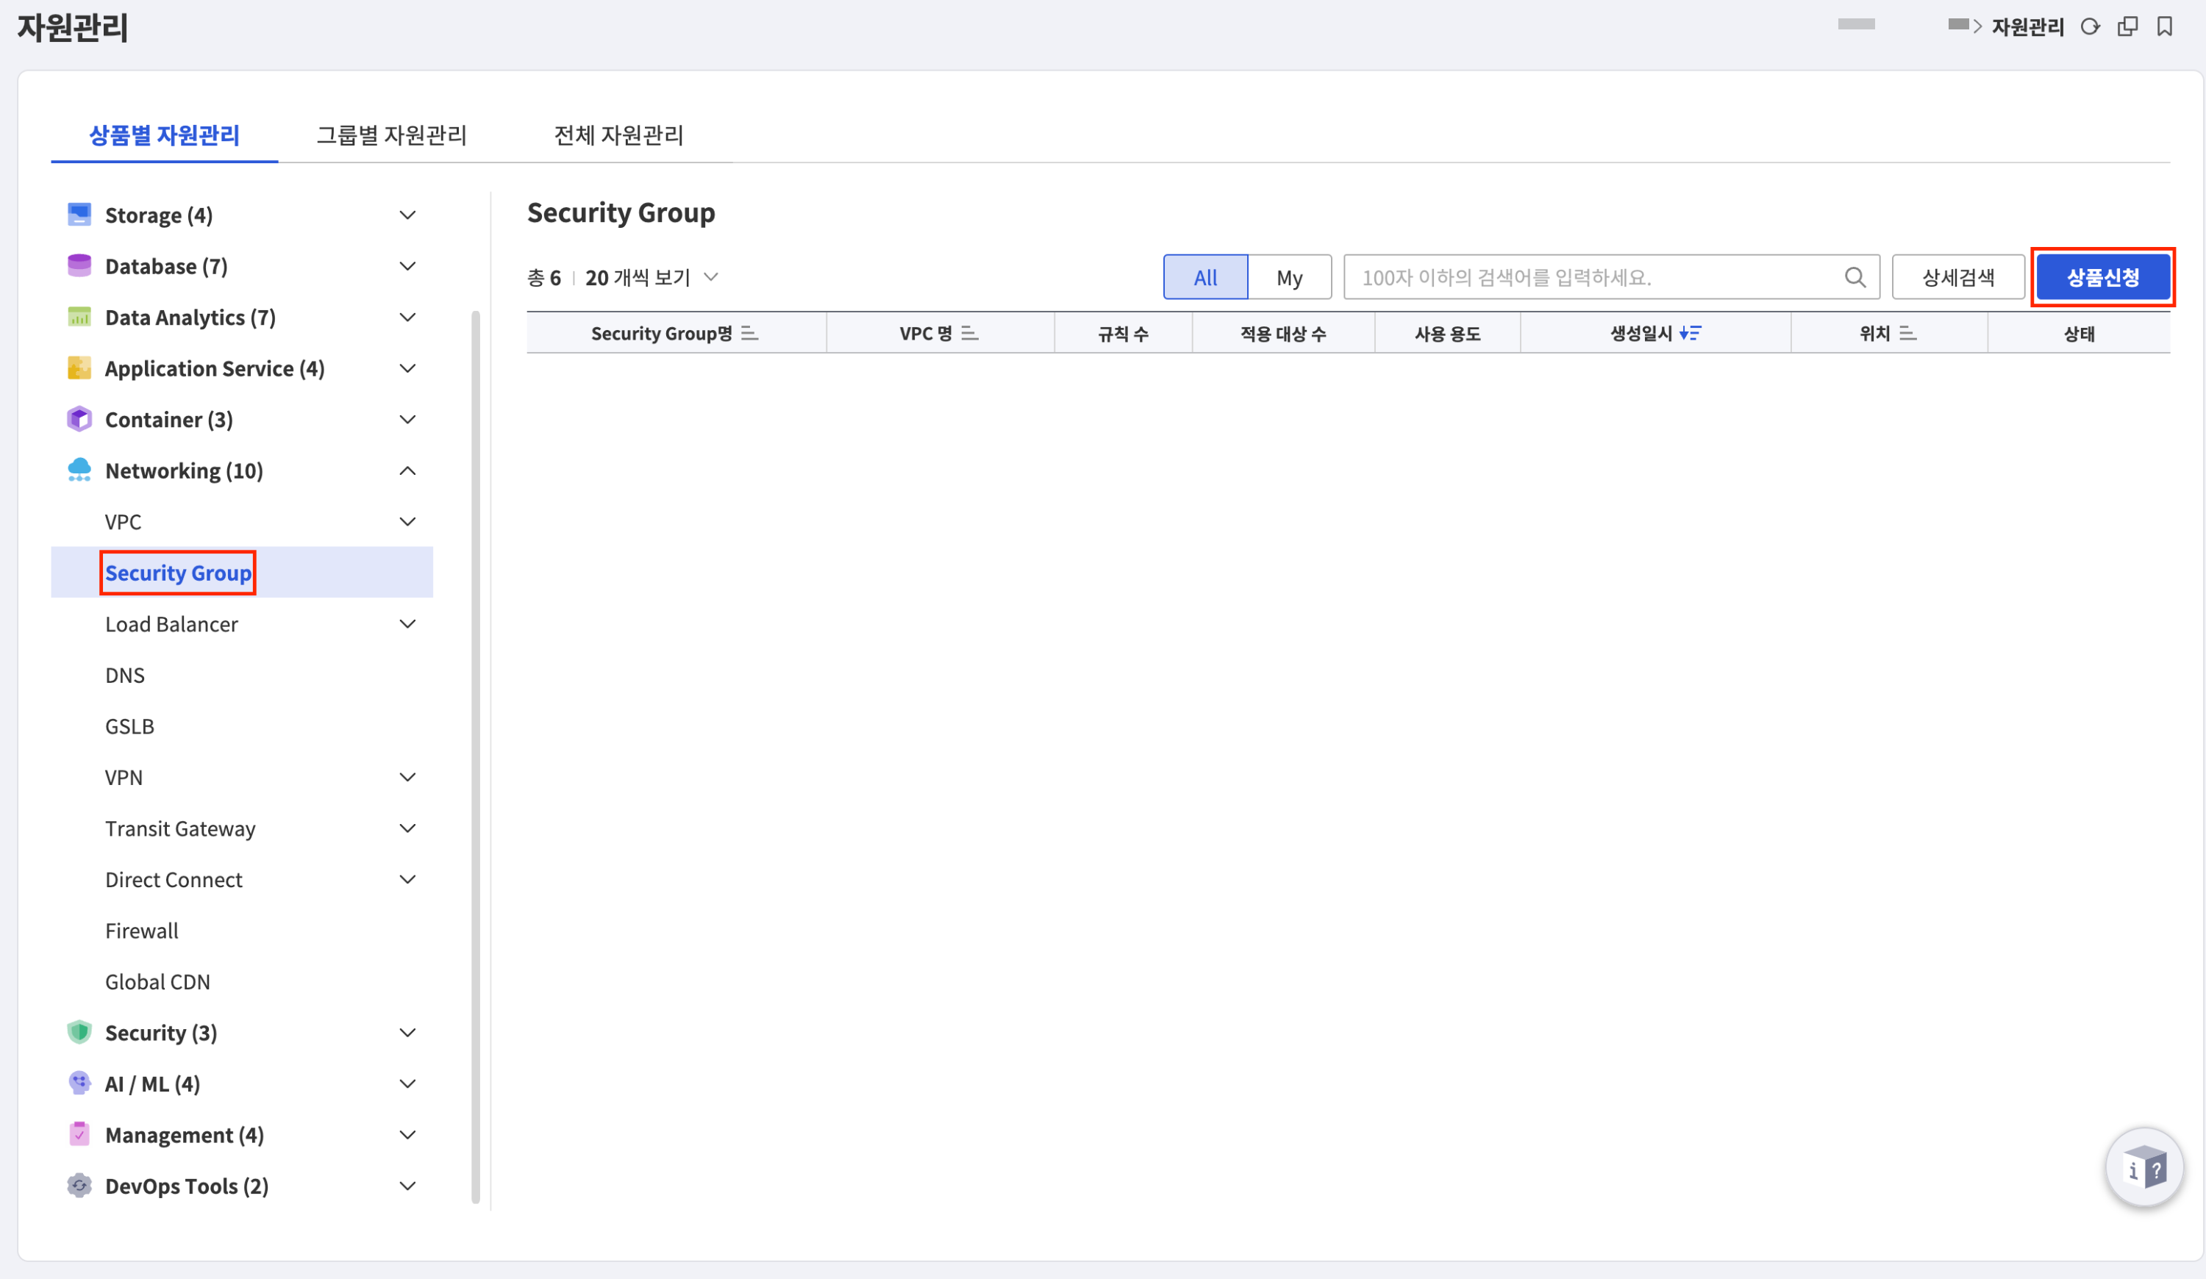Select the My filter toggle

coord(1288,277)
